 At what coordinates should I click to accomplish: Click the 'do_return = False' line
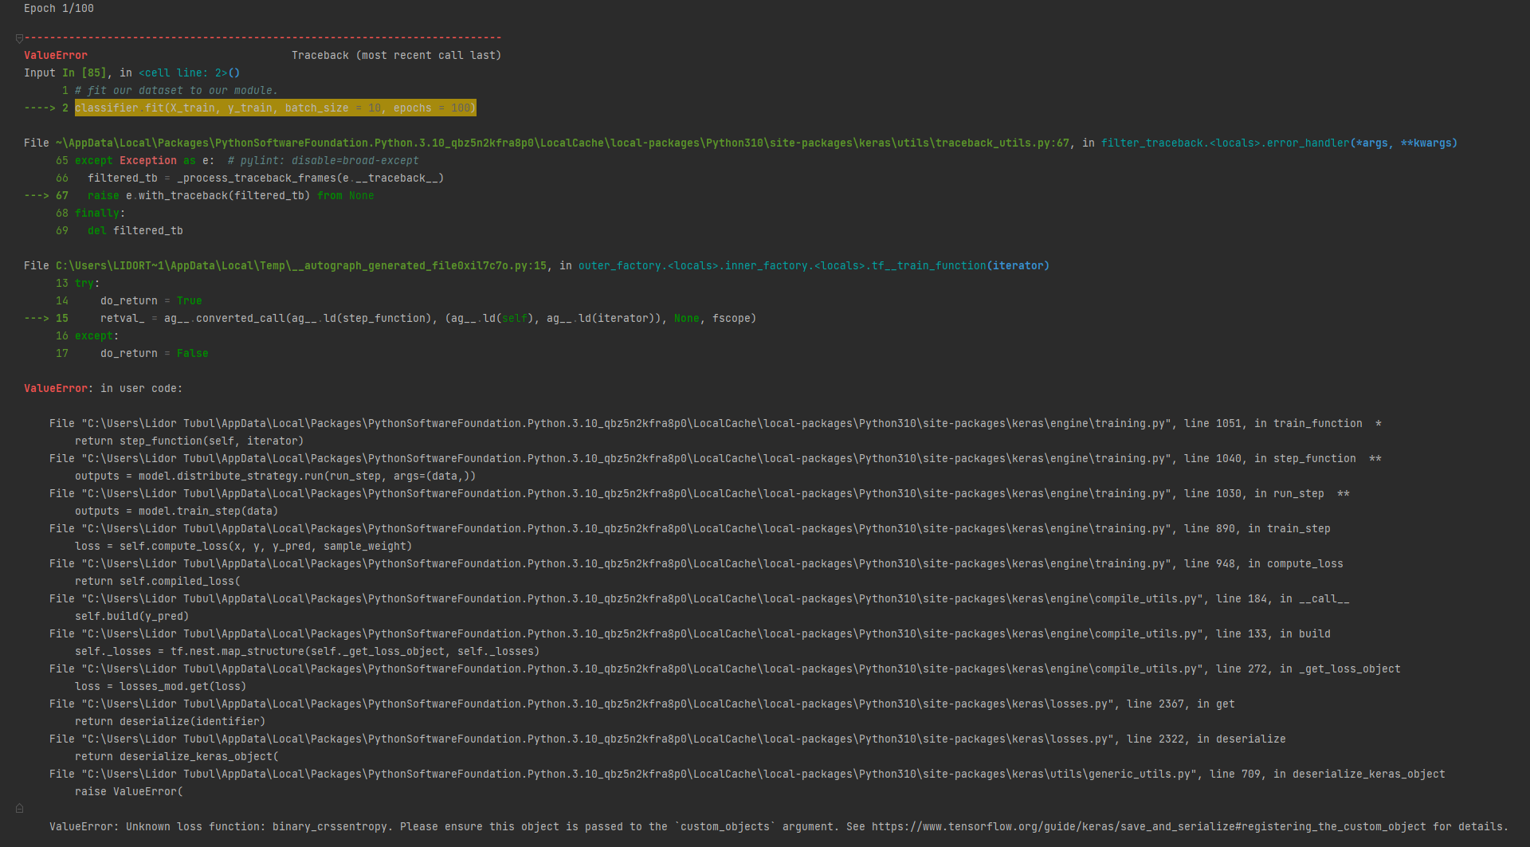click(x=155, y=353)
